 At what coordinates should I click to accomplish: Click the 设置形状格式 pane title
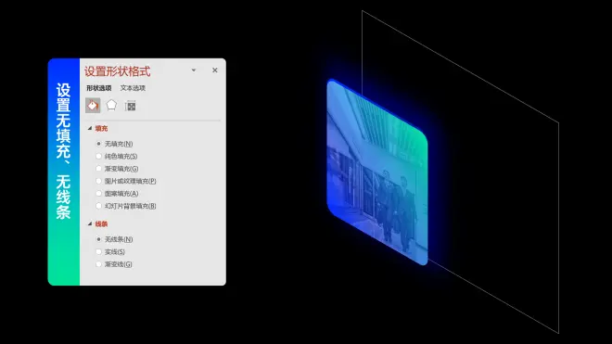tap(118, 71)
